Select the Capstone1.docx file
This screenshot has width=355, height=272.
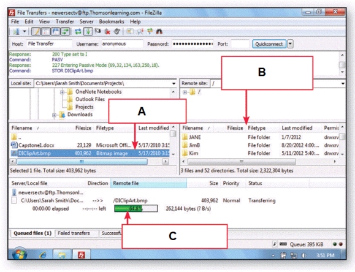(90, 145)
